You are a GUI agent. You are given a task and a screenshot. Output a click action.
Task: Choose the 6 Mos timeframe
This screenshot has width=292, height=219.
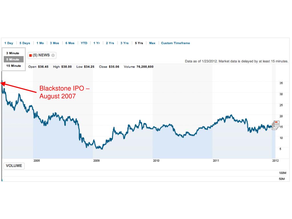[x=70, y=43]
